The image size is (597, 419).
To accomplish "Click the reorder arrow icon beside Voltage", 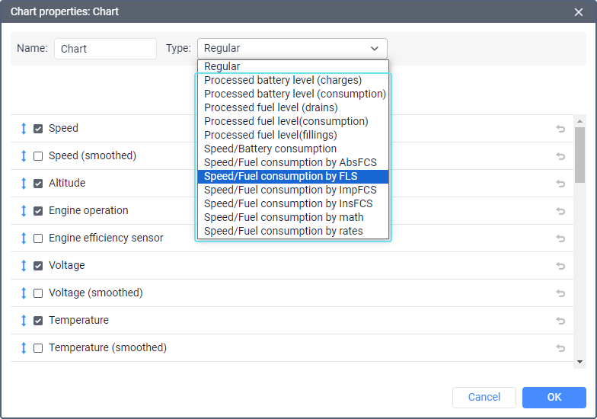I will coord(24,266).
